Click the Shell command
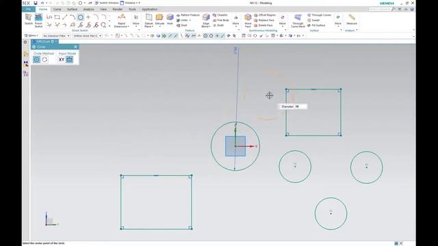 coord(182,25)
